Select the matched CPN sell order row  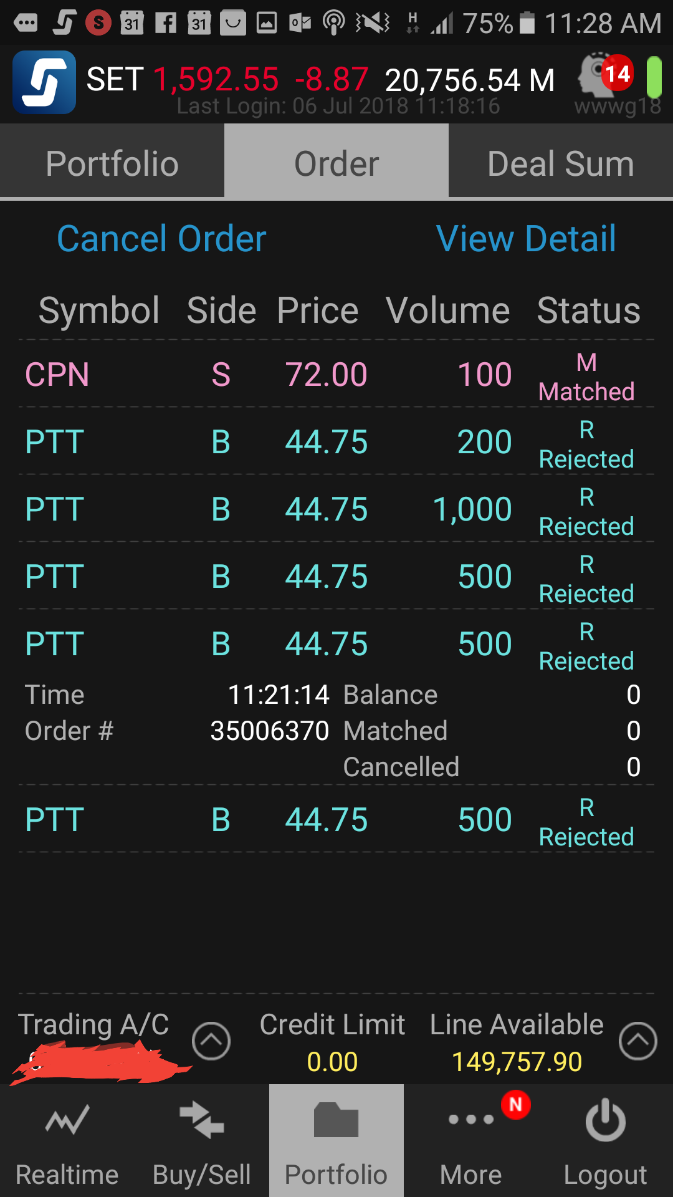[x=336, y=375]
